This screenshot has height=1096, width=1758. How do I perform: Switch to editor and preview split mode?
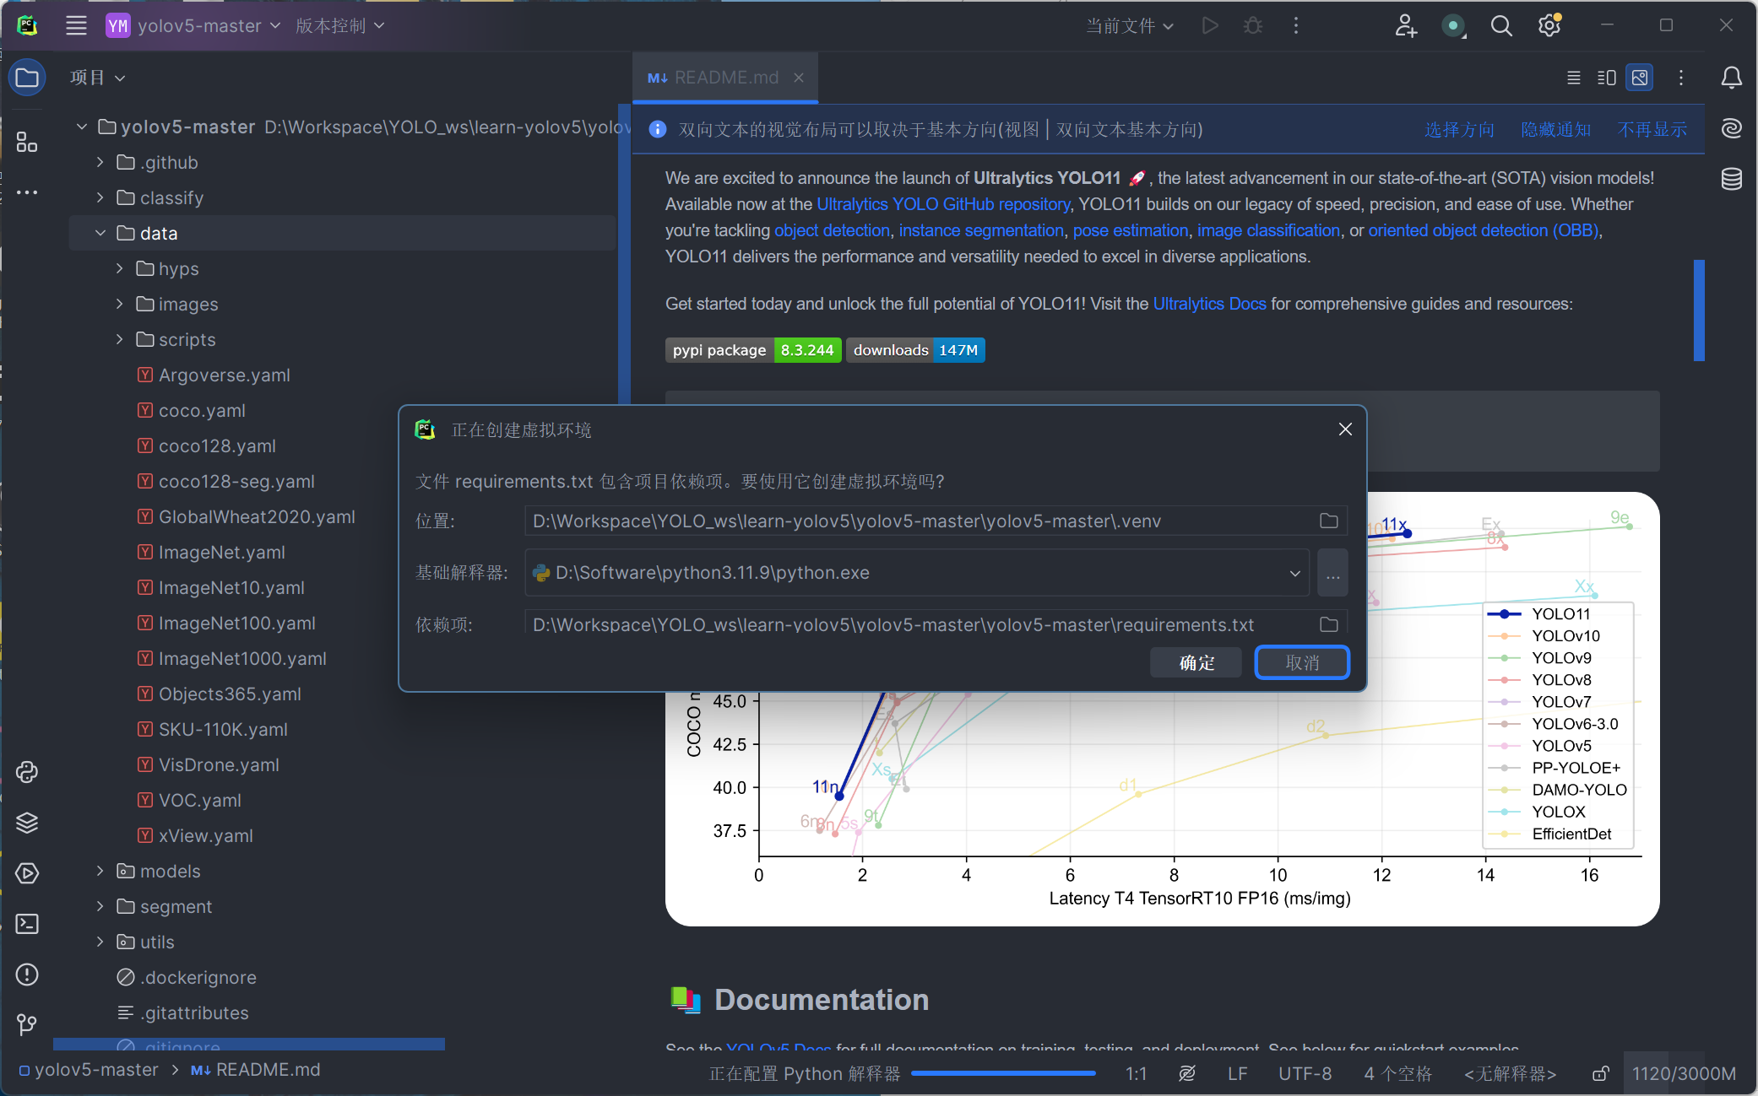[x=1606, y=78]
